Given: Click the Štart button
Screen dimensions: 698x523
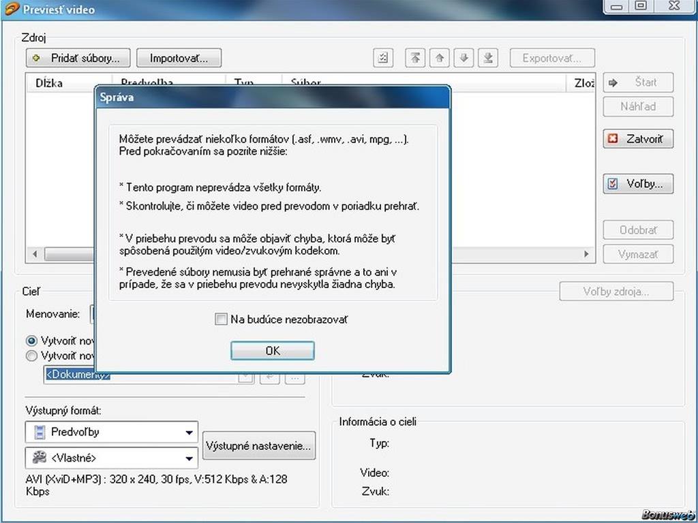Looking at the screenshot, I should click(x=638, y=82).
